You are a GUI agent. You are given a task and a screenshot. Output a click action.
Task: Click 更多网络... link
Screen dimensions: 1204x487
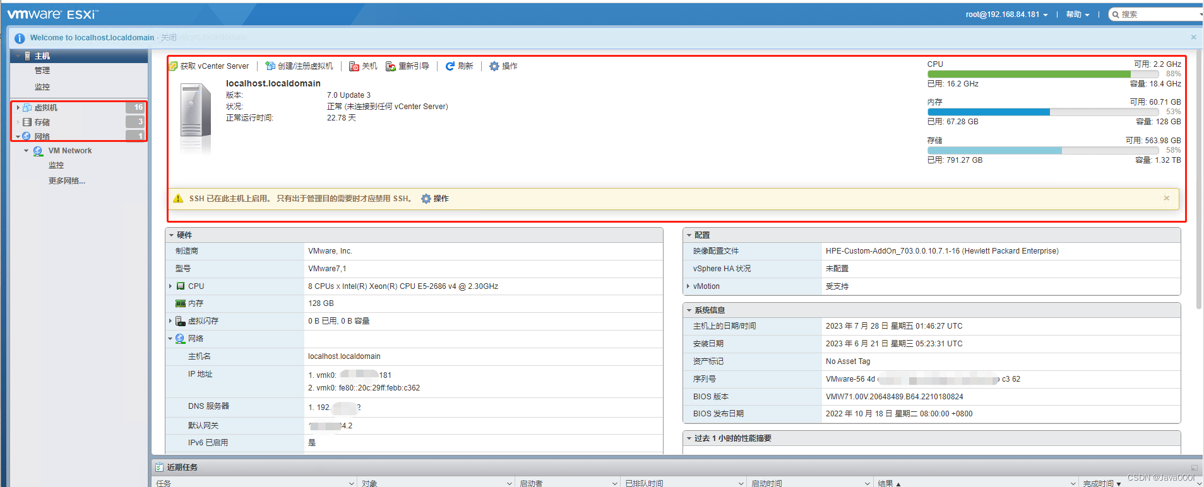coord(67,181)
